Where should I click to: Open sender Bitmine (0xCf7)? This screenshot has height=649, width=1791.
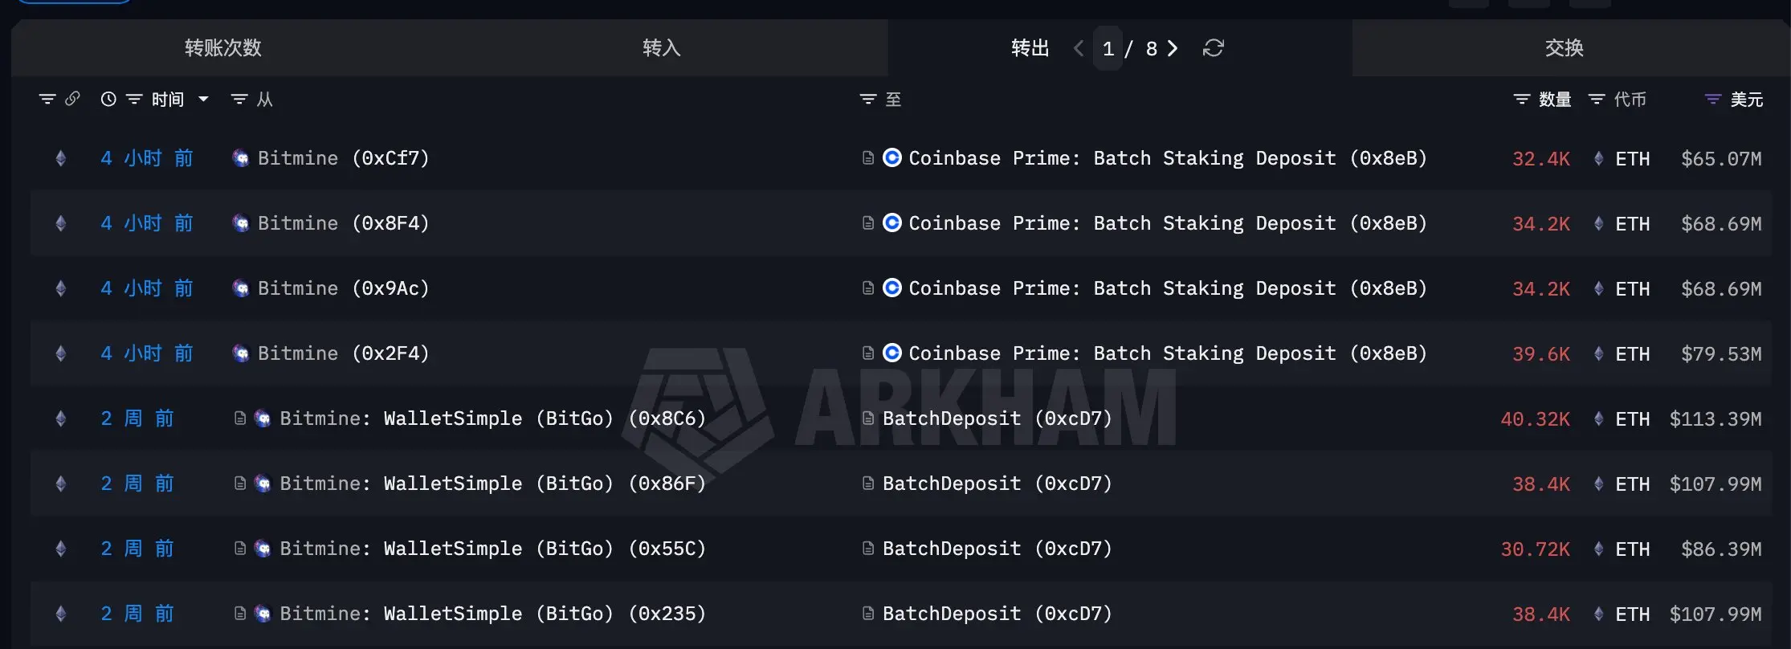[x=343, y=158]
